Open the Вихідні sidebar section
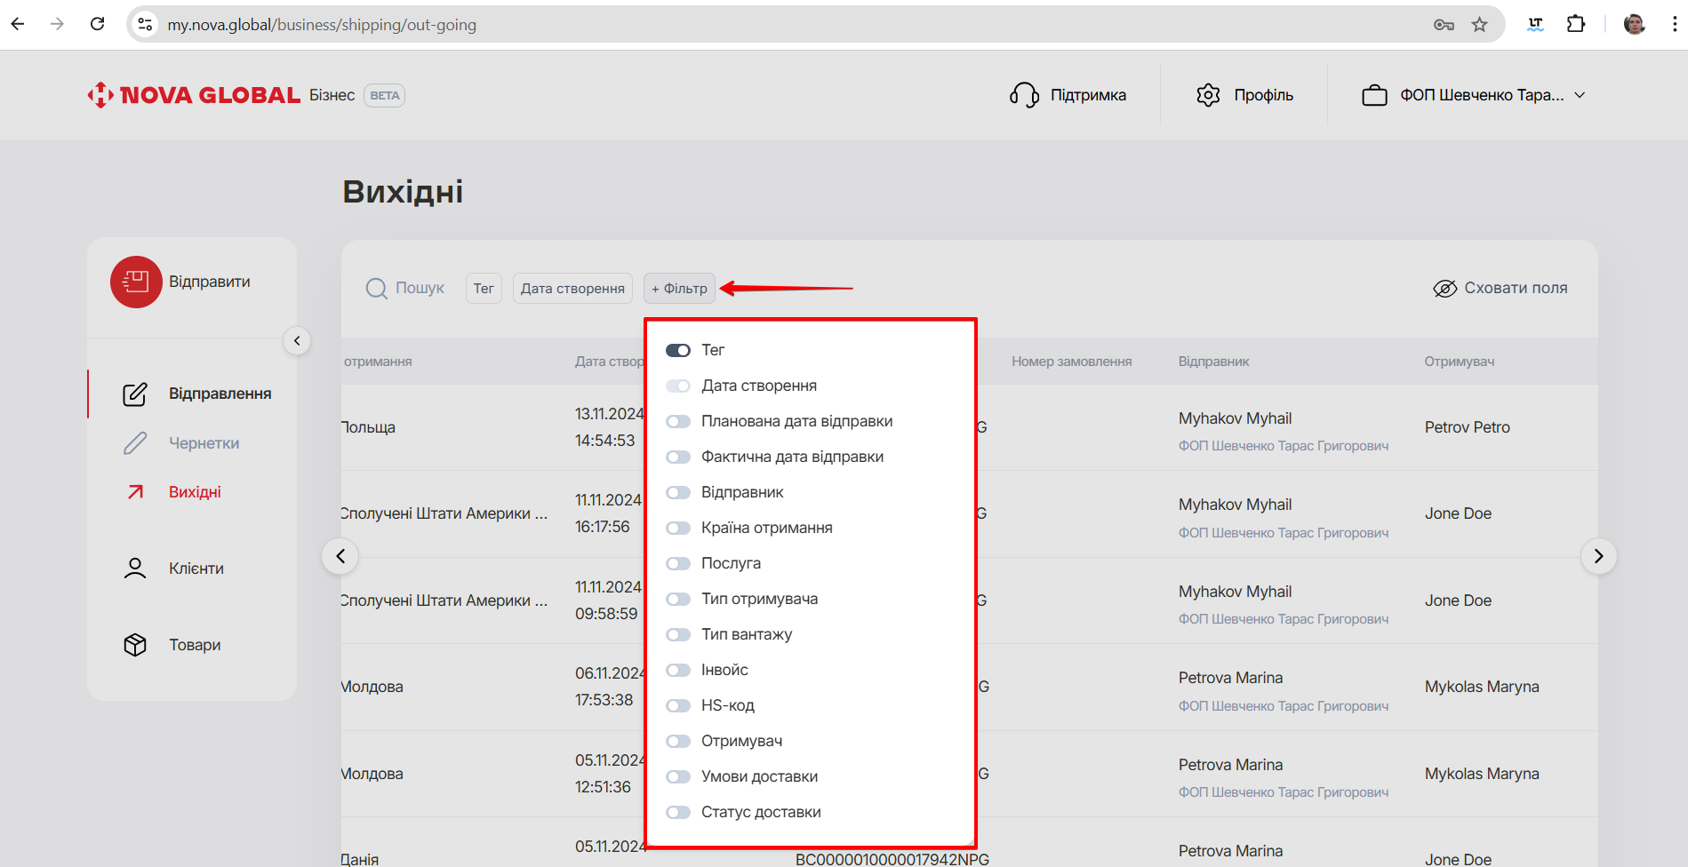 pos(195,492)
